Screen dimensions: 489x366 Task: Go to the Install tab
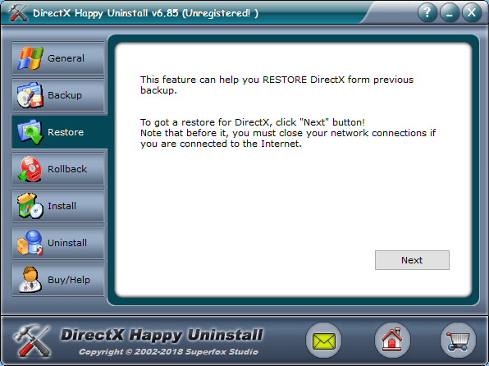(x=58, y=206)
